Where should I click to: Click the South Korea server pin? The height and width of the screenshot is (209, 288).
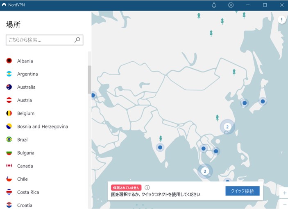245,103
